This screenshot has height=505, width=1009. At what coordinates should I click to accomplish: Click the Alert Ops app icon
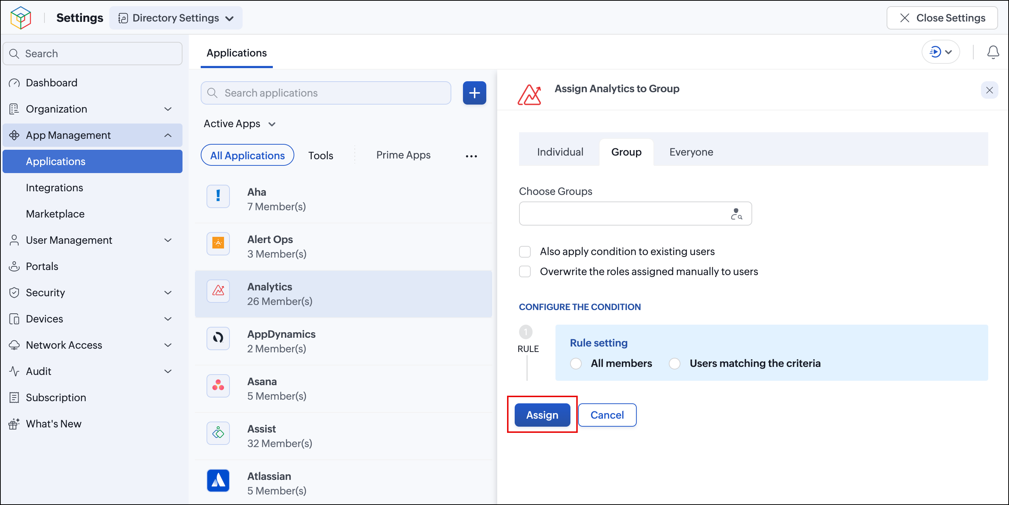click(218, 244)
